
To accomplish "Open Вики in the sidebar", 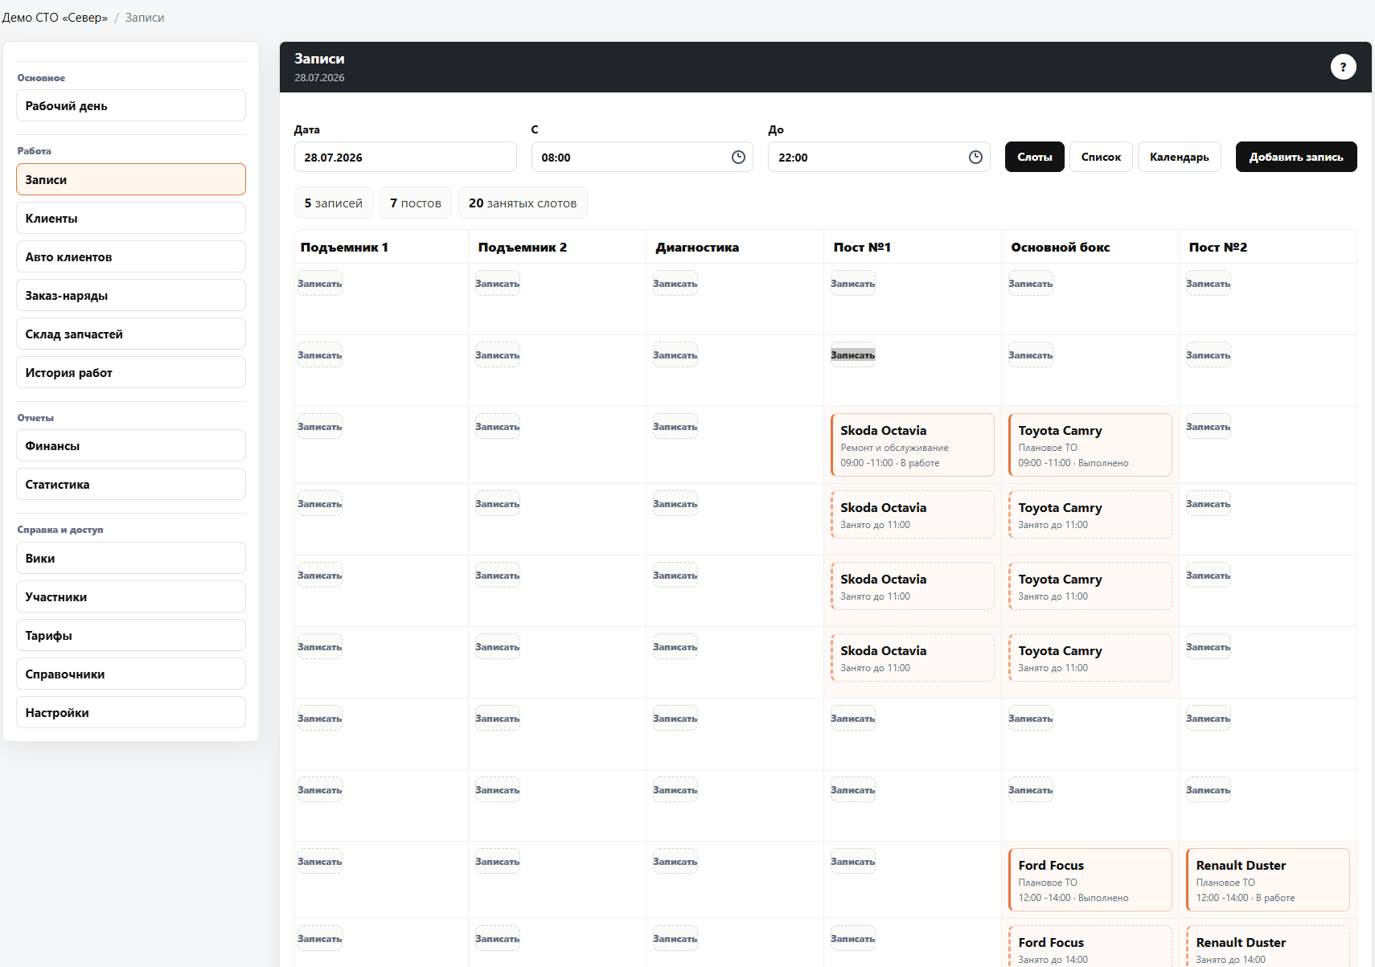I will pyautogui.click(x=131, y=558).
